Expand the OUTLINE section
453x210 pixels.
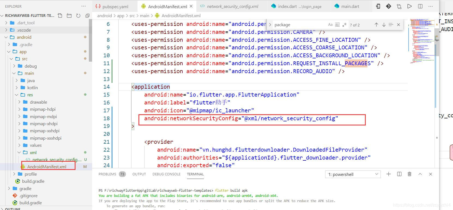click(x=13, y=209)
